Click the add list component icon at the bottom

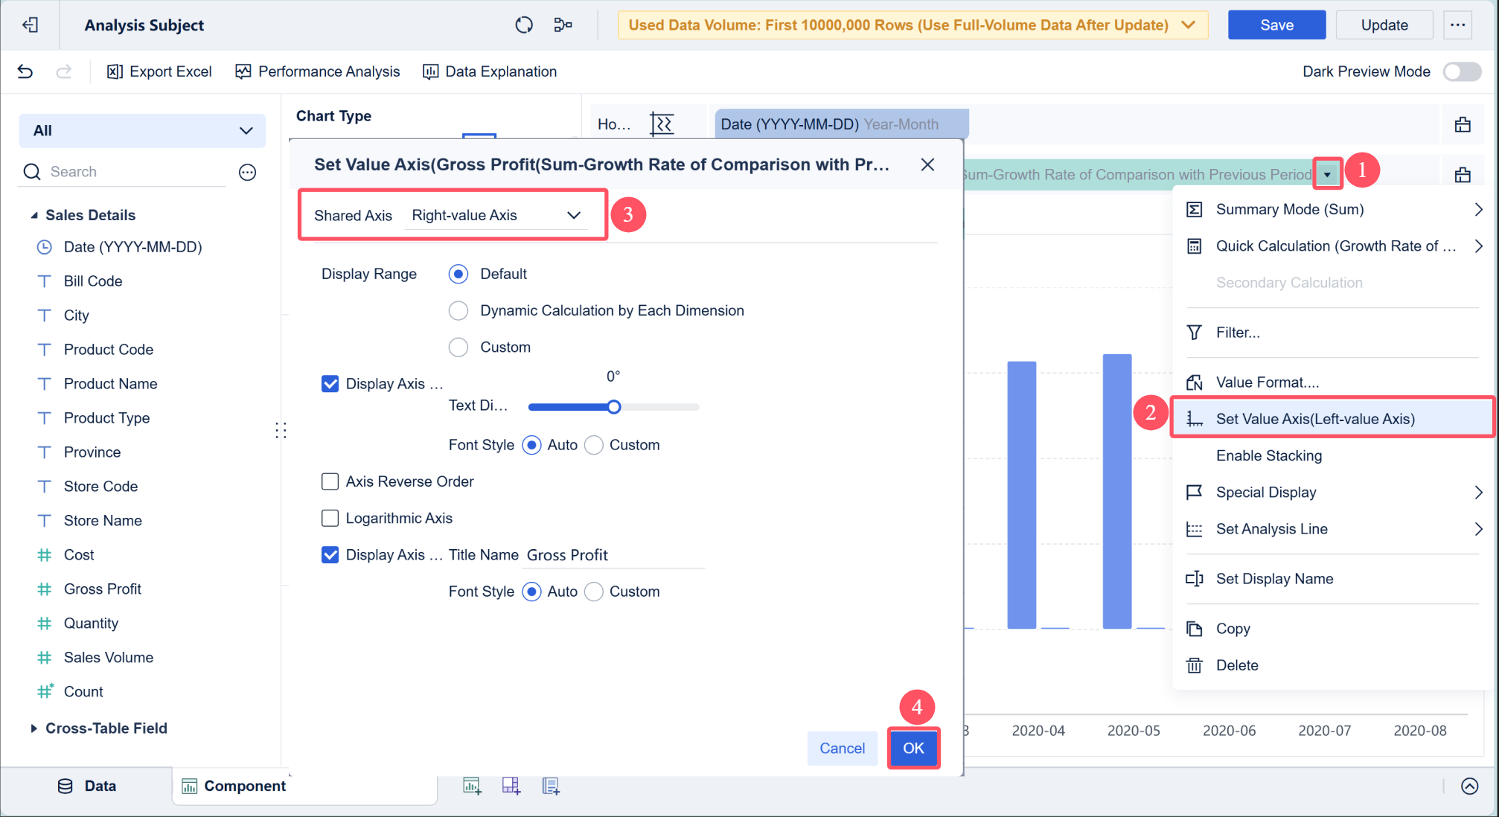(x=551, y=786)
